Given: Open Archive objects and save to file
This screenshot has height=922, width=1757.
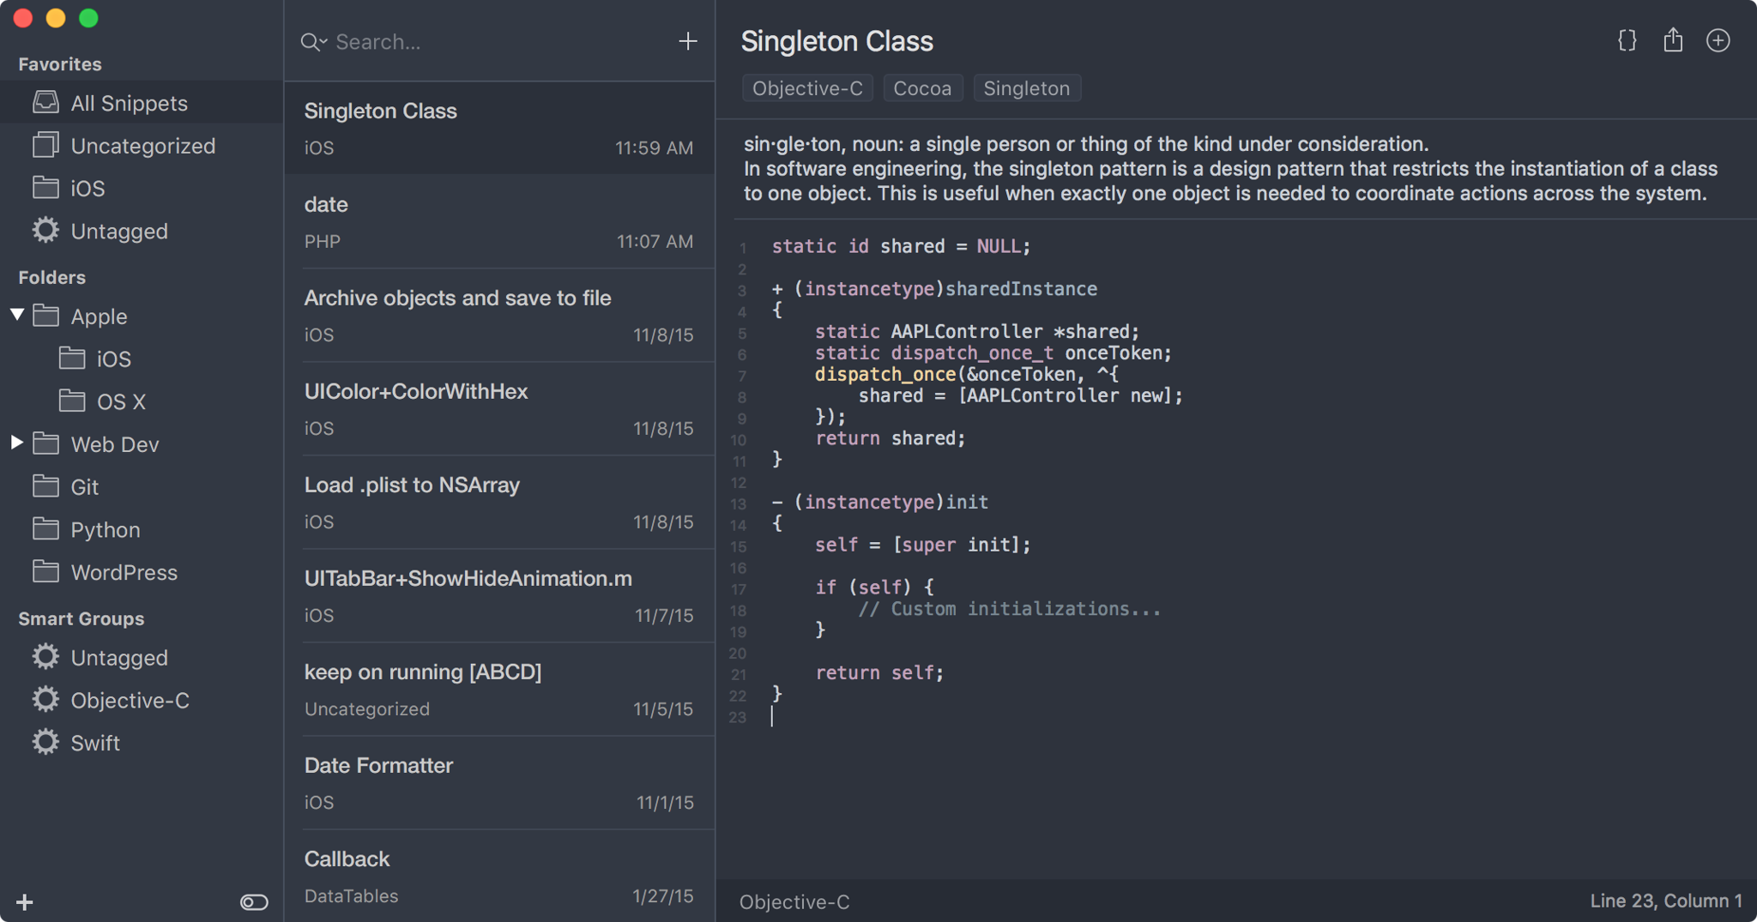Looking at the screenshot, I should pyautogui.click(x=499, y=315).
